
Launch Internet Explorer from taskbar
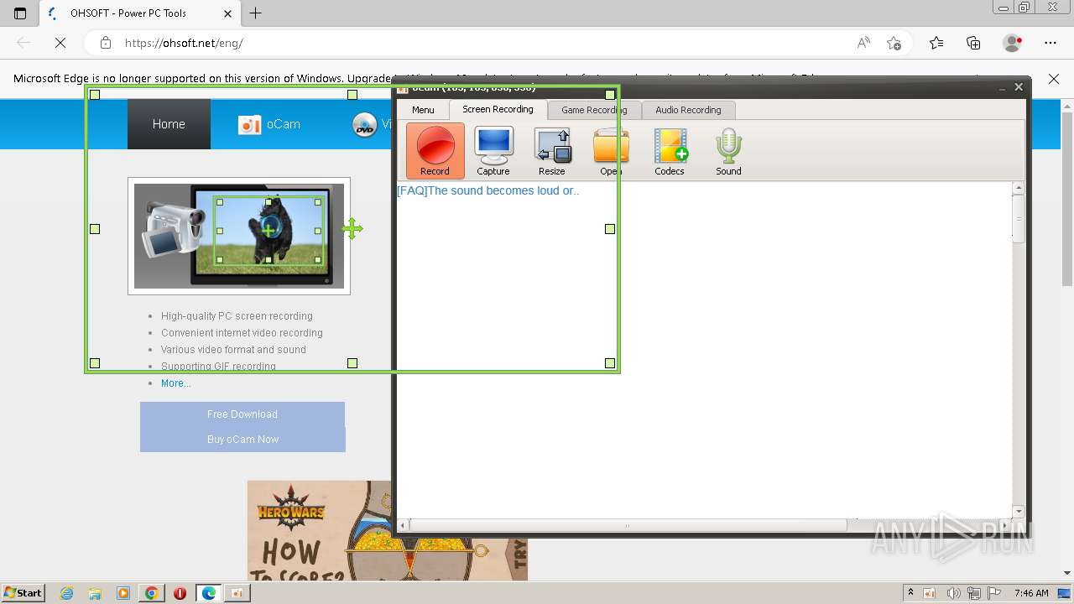pos(67,593)
